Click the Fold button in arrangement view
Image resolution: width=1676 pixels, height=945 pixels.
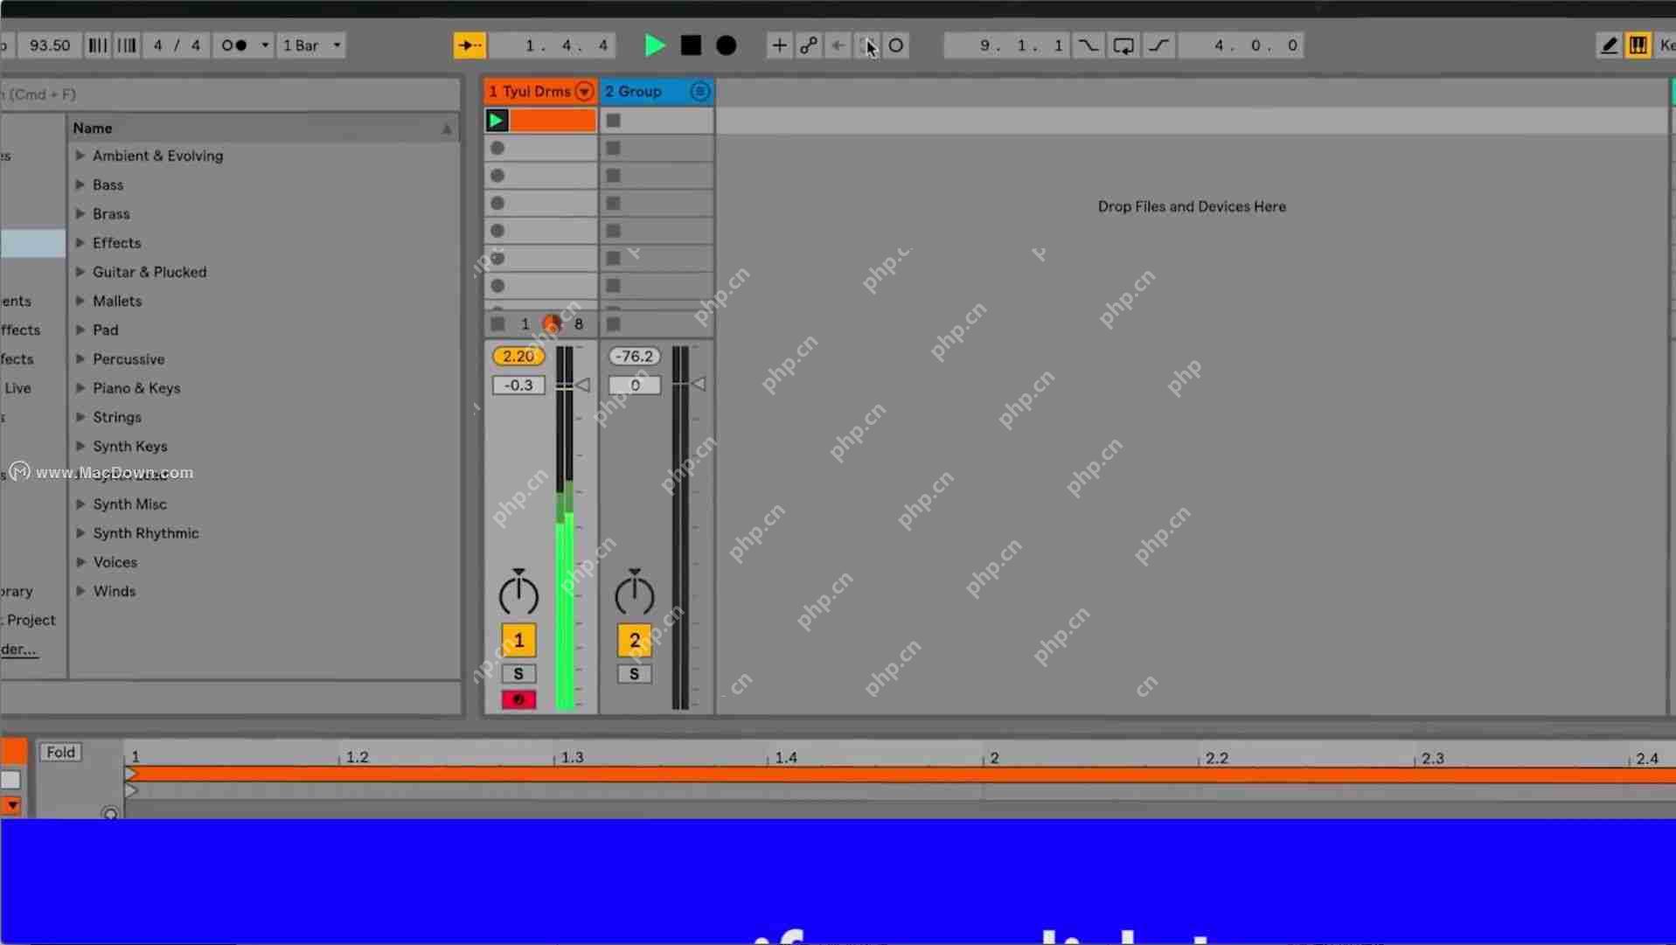coord(59,752)
